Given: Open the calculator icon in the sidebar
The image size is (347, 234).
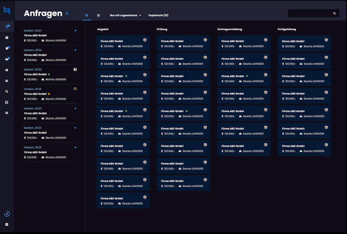Looking at the screenshot, I should [7, 37].
